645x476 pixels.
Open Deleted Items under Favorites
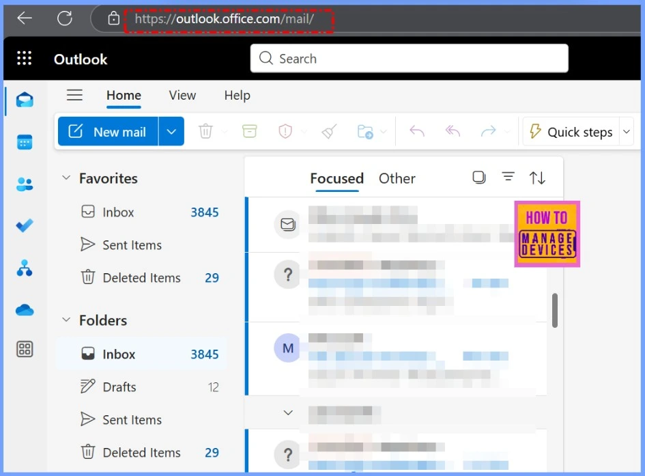coord(141,278)
